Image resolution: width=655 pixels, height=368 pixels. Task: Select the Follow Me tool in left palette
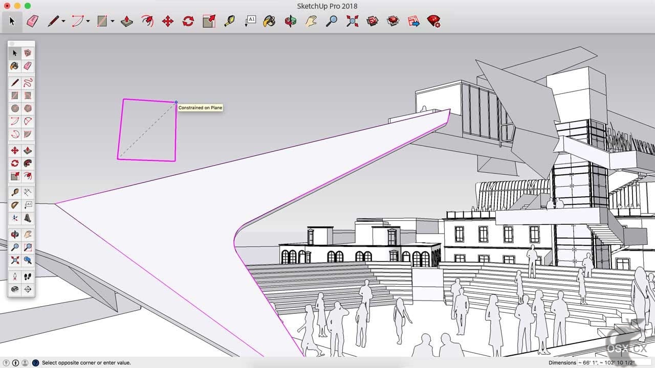pos(28,164)
